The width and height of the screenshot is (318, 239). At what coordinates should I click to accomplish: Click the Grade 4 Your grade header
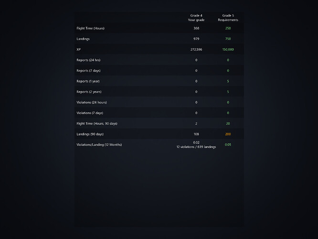pos(196,18)
